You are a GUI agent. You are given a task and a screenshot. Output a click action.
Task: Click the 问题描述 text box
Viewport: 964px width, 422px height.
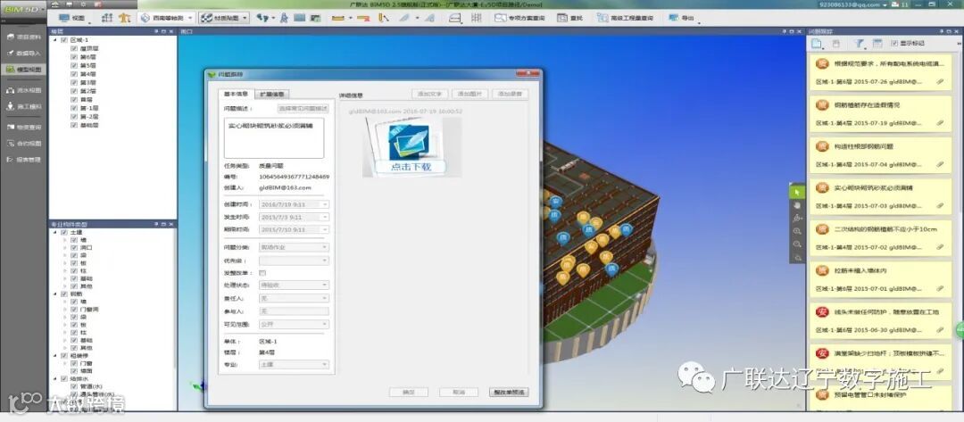tap(274, 138)
